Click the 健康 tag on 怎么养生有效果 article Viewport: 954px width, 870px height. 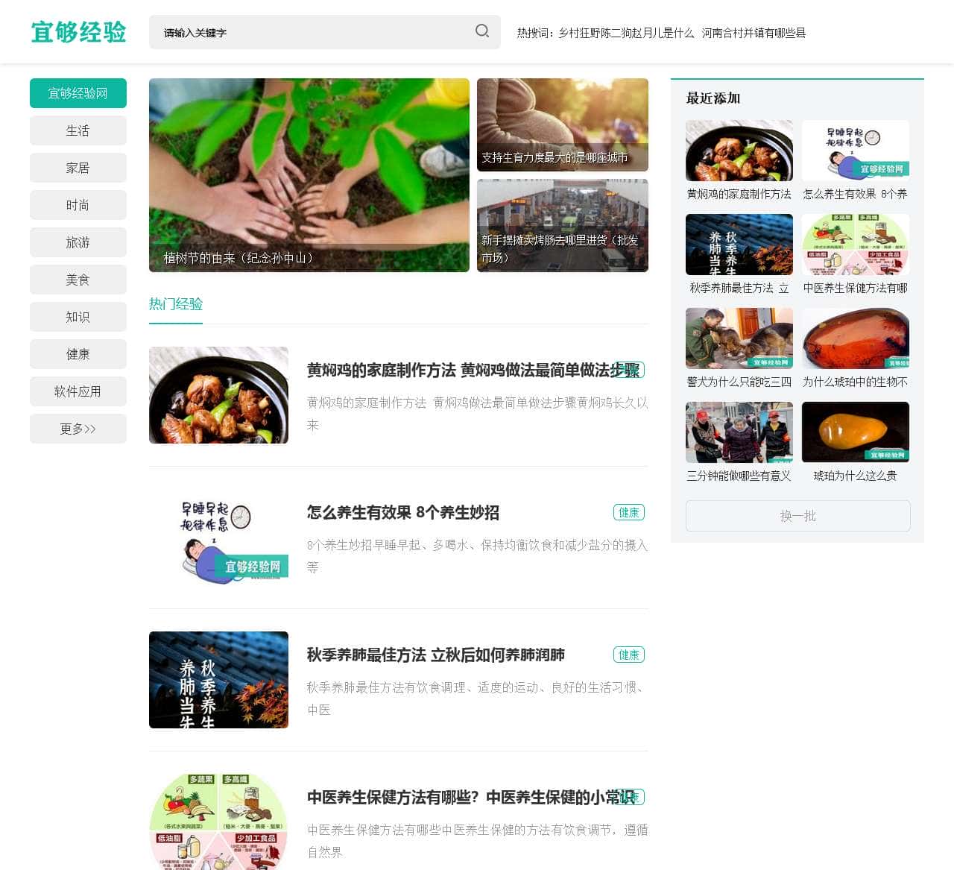(629, 512)
